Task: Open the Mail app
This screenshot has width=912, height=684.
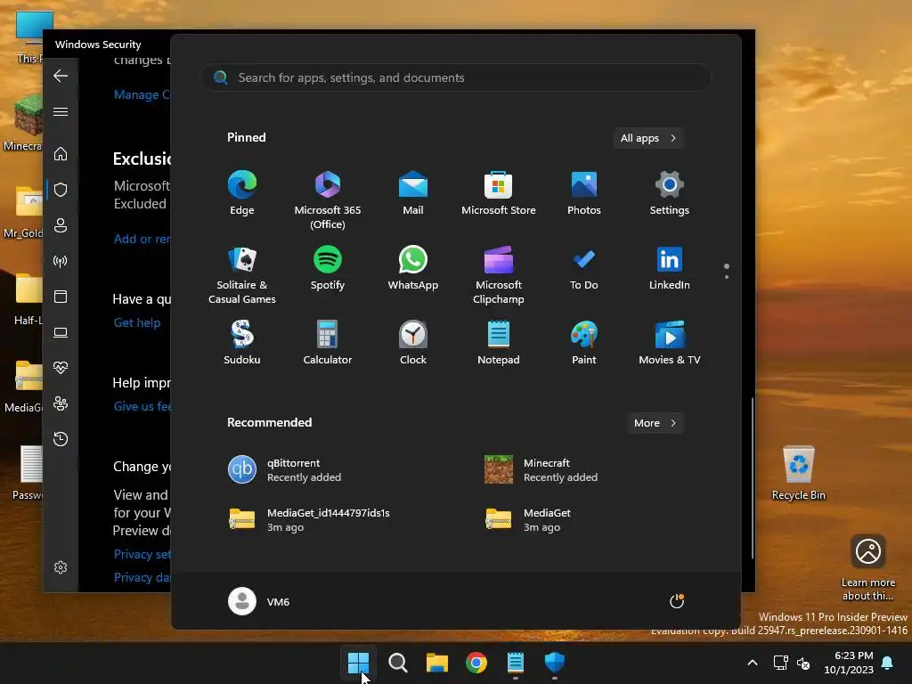Action: (413, 193)
